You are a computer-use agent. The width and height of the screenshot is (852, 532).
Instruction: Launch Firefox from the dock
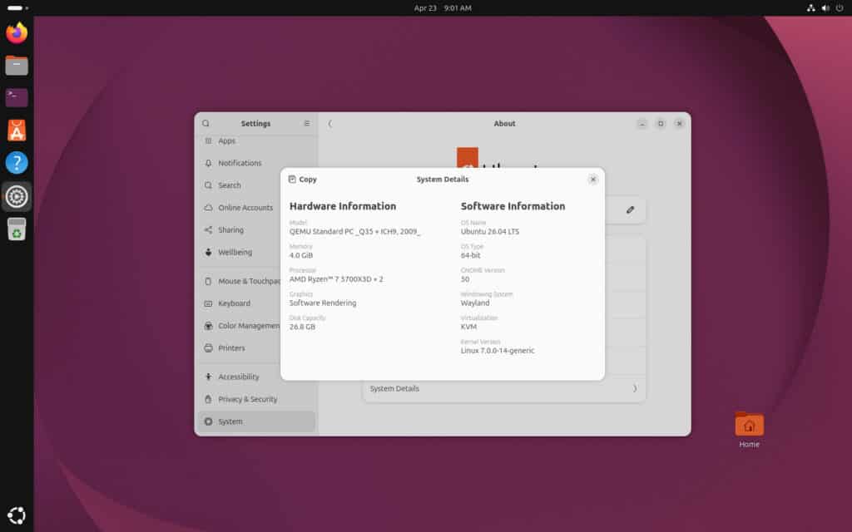click(x=17, y=33)
